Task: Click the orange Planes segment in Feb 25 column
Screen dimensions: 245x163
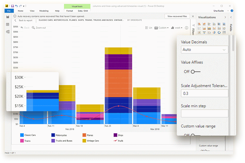Action: pyautogui.click(x=118, y=83)
